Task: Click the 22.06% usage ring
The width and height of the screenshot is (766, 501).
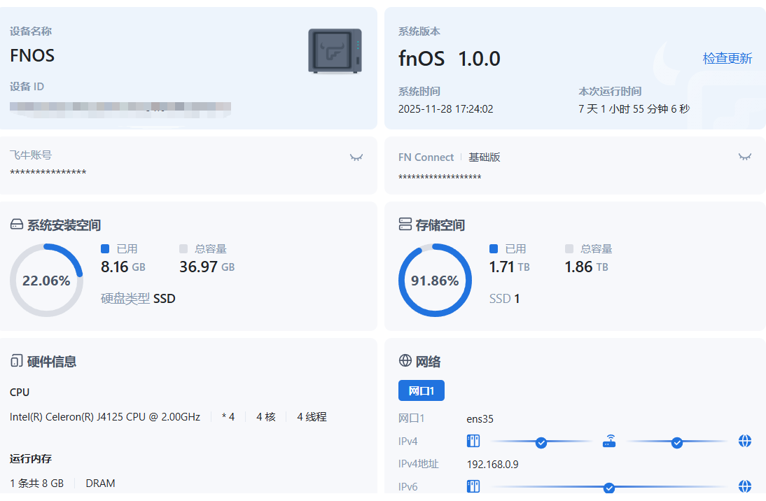Action: point(46,281)
